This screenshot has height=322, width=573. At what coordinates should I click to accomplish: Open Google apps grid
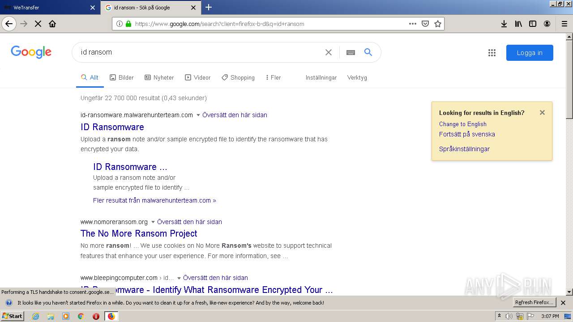(492, 53)
